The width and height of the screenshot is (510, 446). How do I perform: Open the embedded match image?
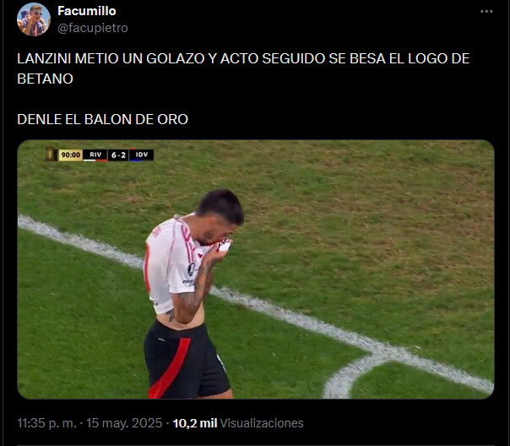[256, 269]
